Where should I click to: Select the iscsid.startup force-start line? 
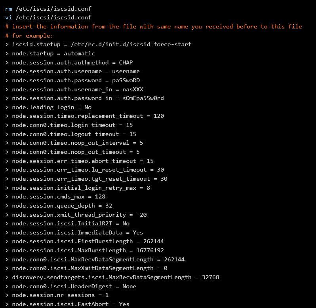click(98, 44)
